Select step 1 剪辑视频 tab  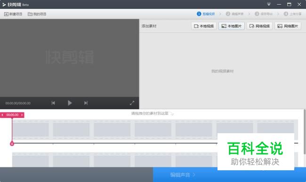206,14
